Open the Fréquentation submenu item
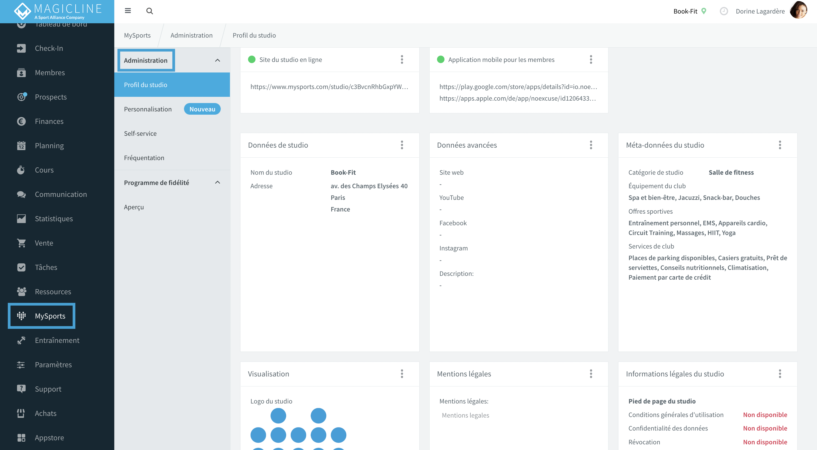The width and height of the screenshot is (817, 450). [x=172, y=158]
